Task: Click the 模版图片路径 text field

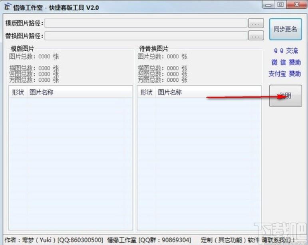Action: pos(146,23)
